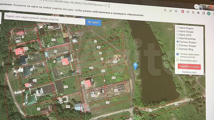This screenshot has height=120, width=214.
Task: Enable the Тематическая карта checkbox
Action: (x=177, y=60)
